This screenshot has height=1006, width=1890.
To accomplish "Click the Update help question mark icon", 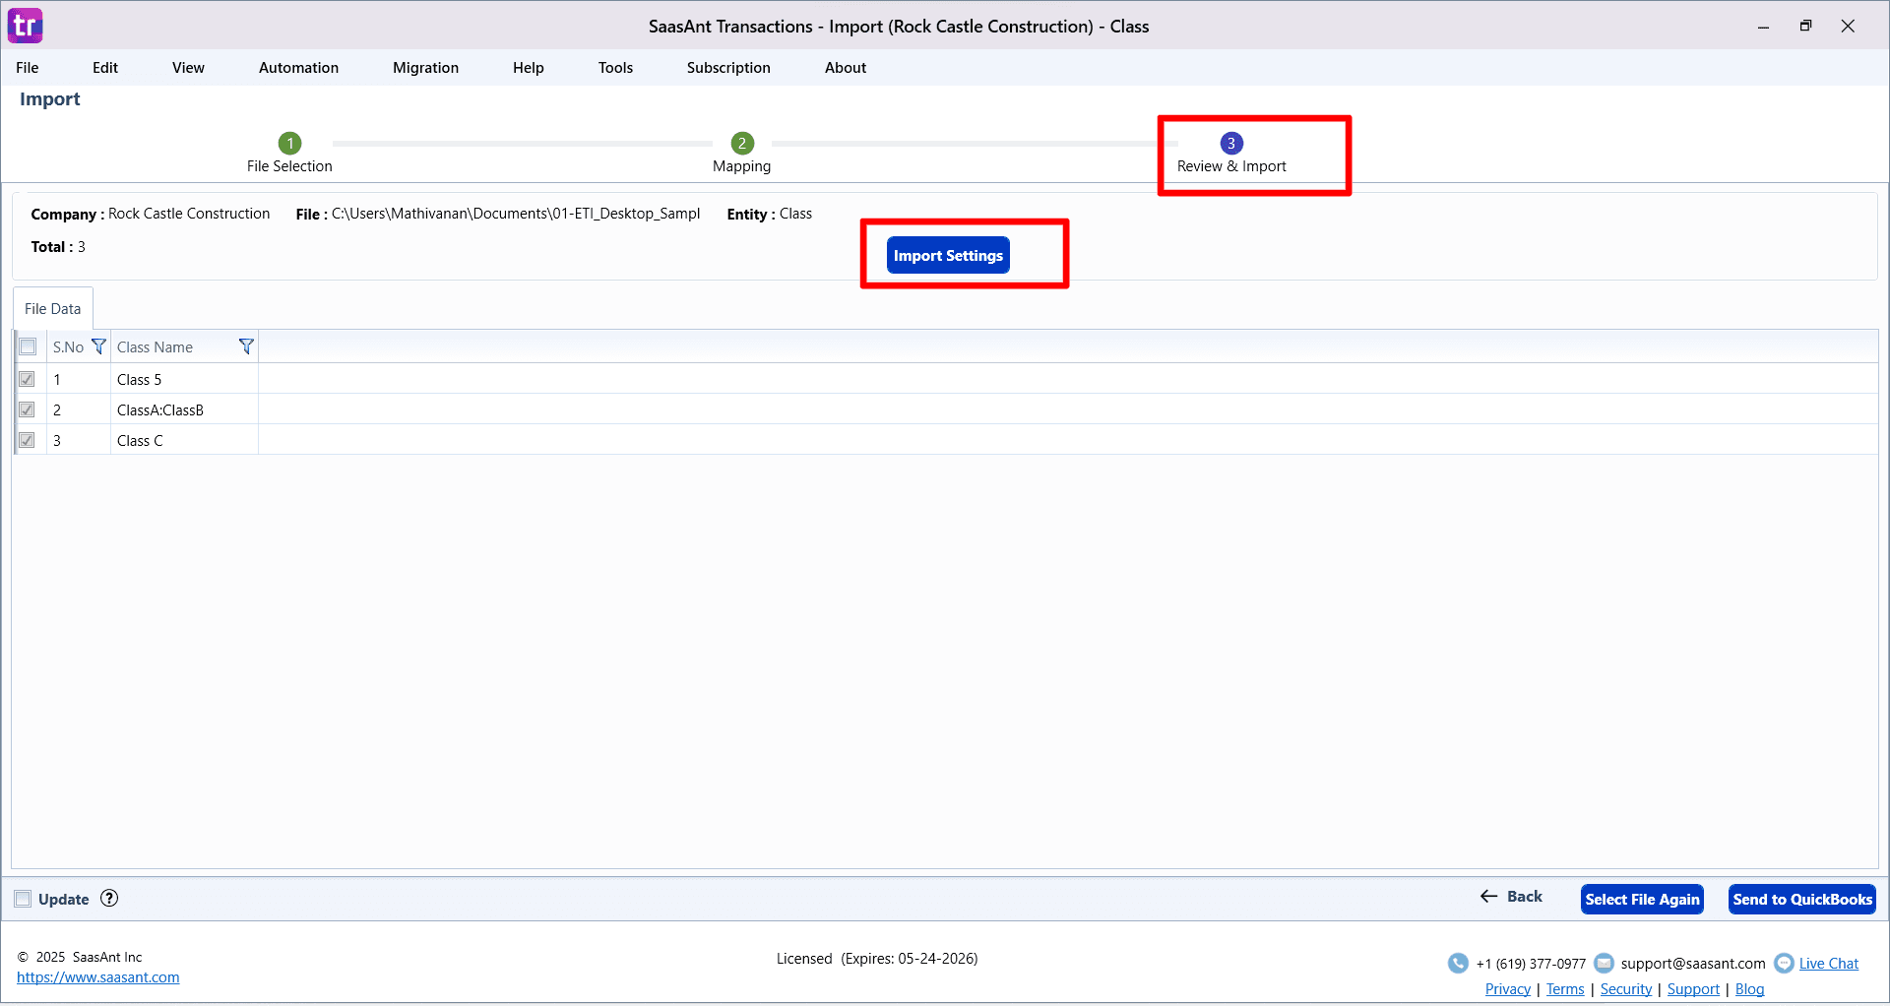I will pos(109,898).
